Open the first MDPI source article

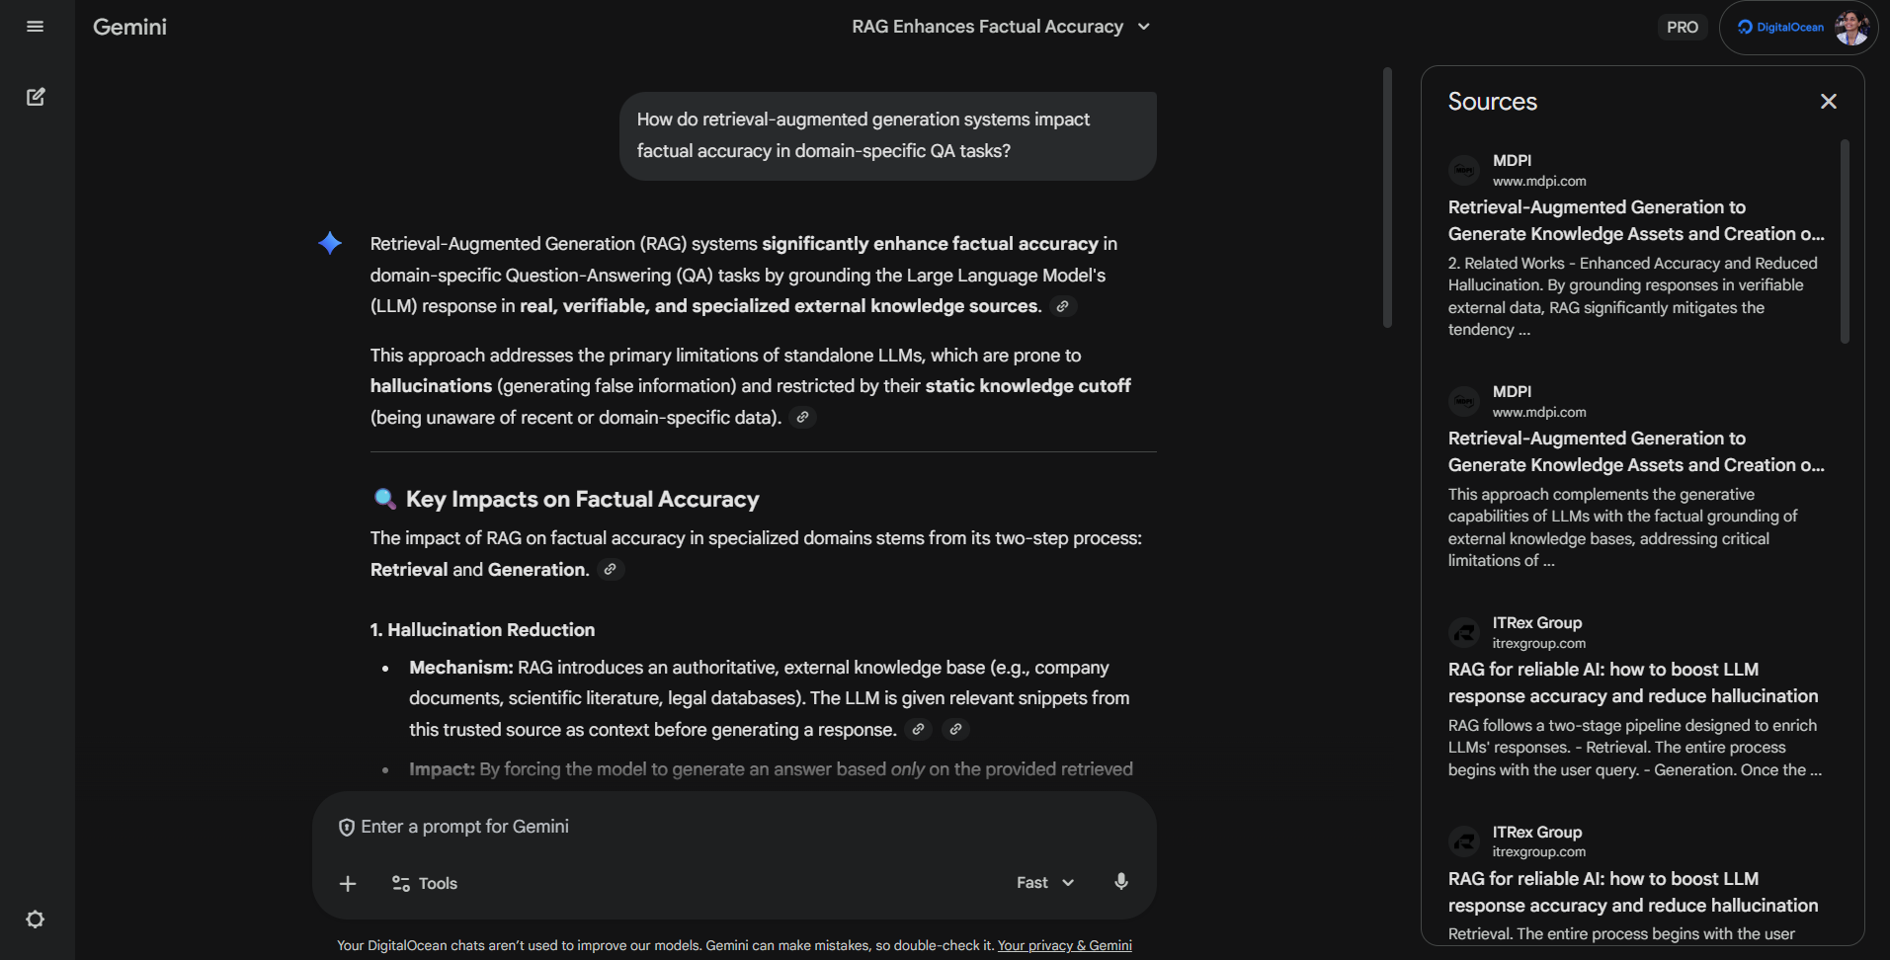(1635, 219)
